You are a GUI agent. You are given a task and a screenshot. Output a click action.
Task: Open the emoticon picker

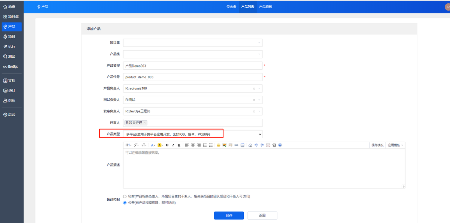coord(218,145)
